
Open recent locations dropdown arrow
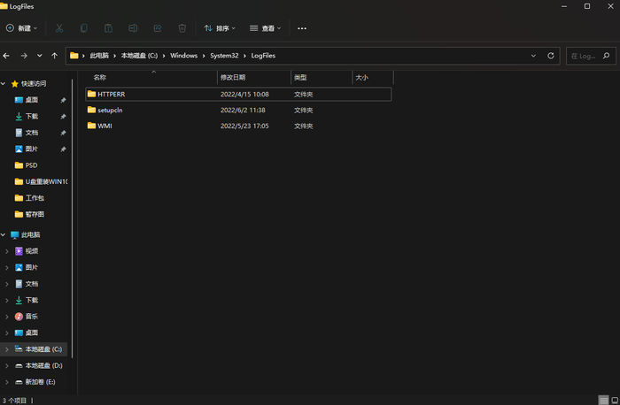(x=40, y=56)
